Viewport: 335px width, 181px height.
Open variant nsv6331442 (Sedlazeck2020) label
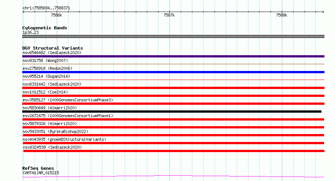52,84
